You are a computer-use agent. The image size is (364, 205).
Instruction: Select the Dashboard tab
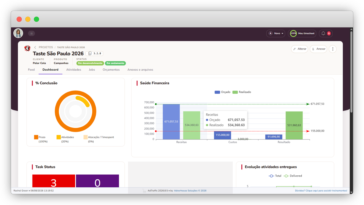pos(50,70)
